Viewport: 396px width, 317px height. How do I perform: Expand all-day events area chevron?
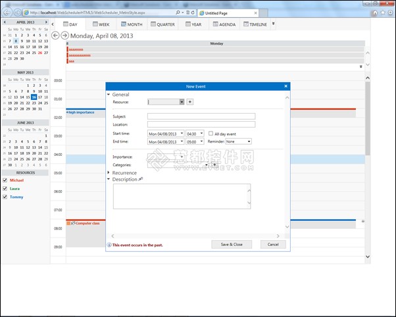pos(361,66)
